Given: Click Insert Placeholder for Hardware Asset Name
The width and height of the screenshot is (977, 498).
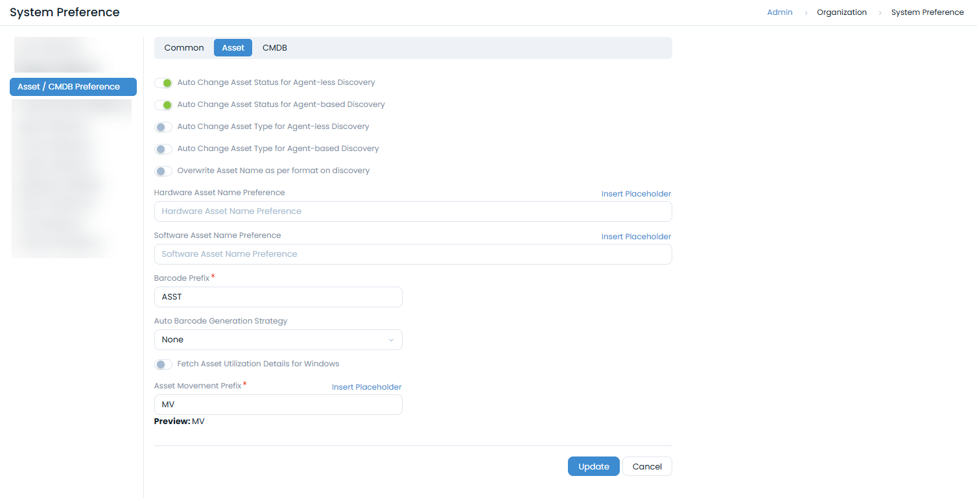Looking at the screenshot, I should (636, 194).
